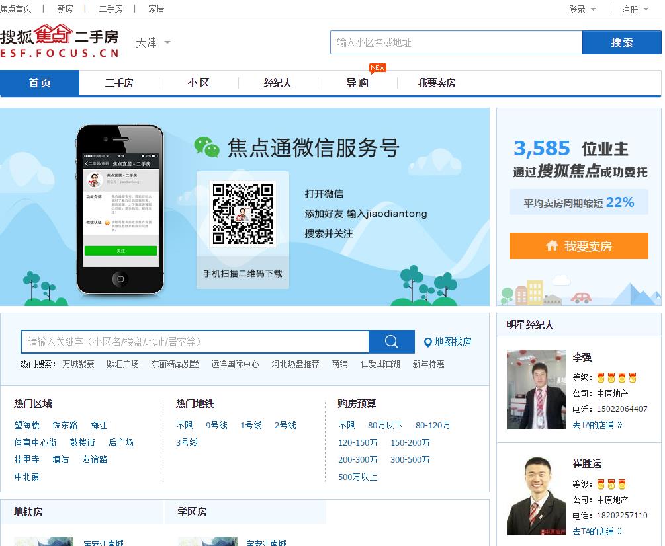The width and height of the screenshot is (665, 546).
Task: Pick budget 300-500万
Action: (410, 459)
